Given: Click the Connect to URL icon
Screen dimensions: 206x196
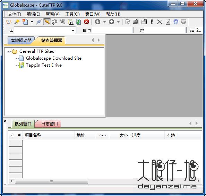Looking at the screenshot, I should [71, 22].
